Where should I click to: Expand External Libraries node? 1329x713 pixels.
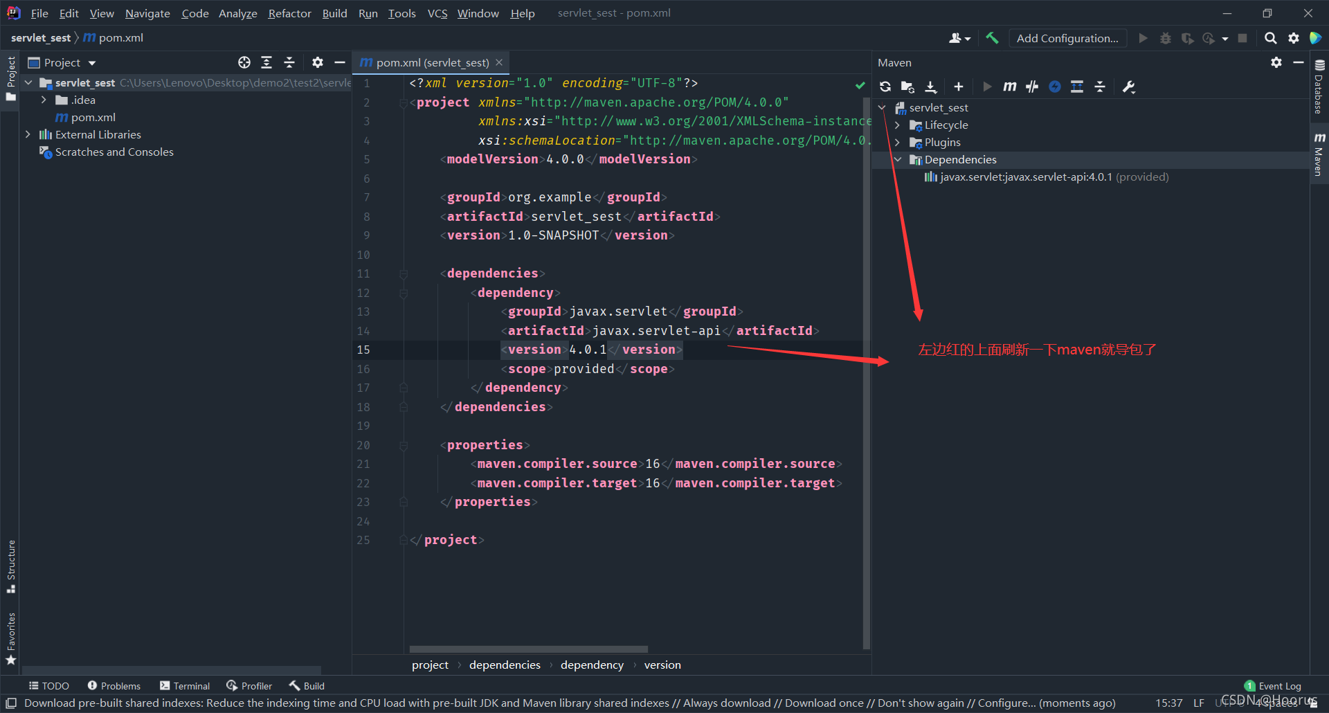tap(28, 134)
